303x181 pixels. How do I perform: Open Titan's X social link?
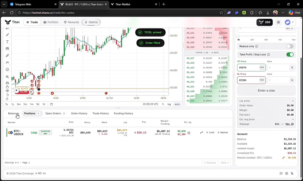(292, 173)
